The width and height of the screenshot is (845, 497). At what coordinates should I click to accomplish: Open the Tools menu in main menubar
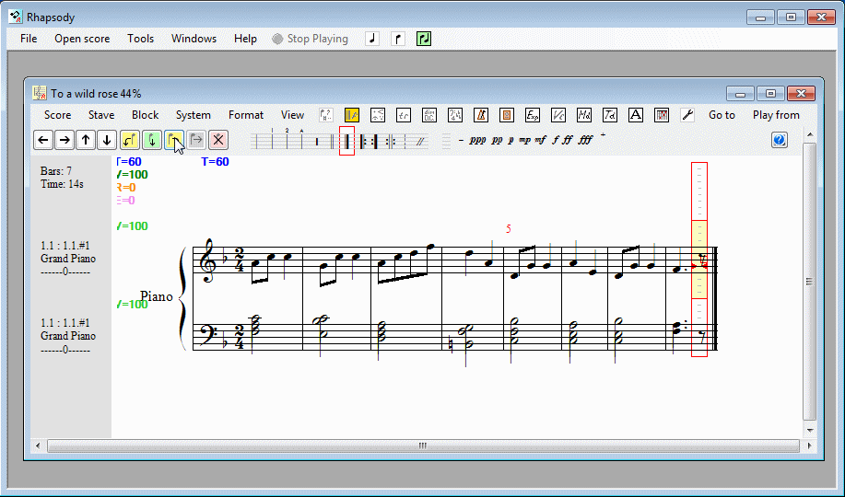[140, 39]
